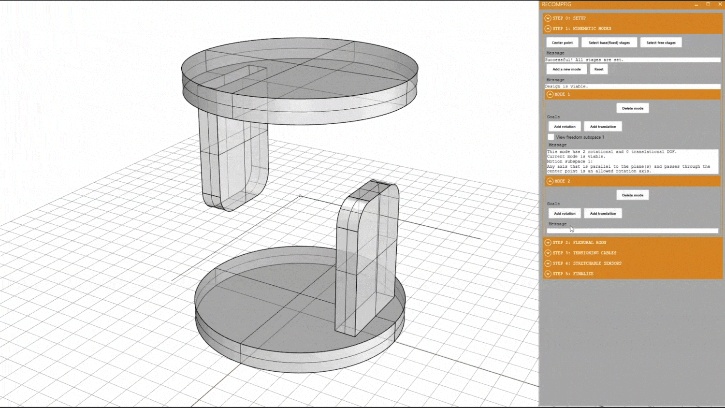Screen dimensions: 725x408
Task: Collapse STEP 0: SETUP via its circular chevron icon
Action: [x=548, y=18]
